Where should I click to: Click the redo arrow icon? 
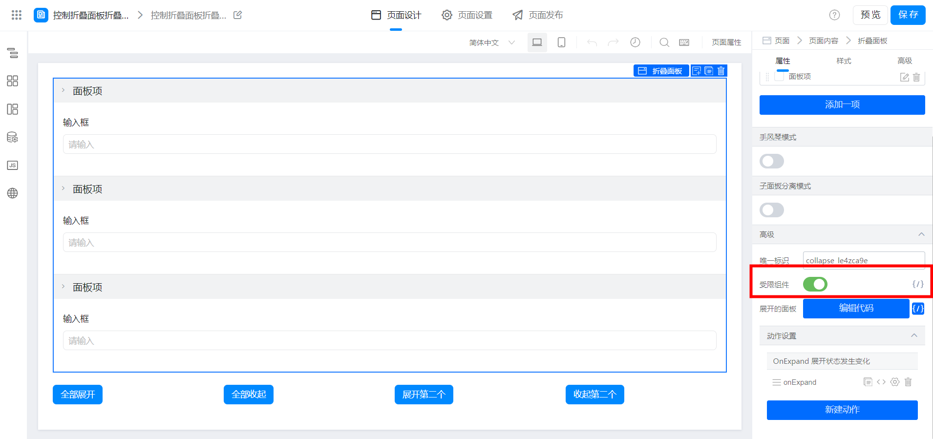pos(613,42)
